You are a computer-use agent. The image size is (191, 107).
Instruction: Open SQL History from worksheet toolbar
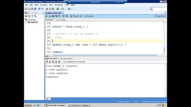click(x=80, y=16)
